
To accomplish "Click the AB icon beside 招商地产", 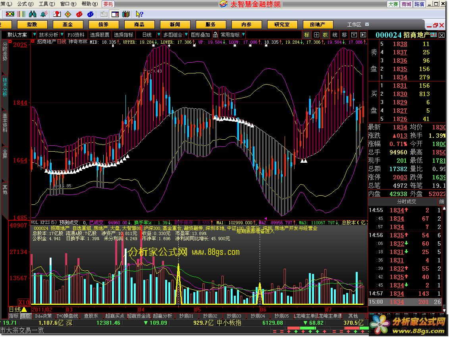I will coord(433,35).
